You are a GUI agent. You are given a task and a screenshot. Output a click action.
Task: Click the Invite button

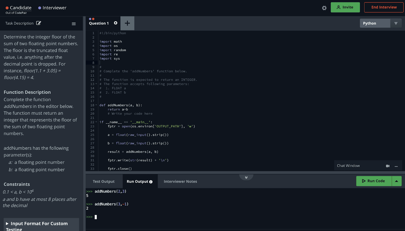pyautogui.click(x=345, y=7)
